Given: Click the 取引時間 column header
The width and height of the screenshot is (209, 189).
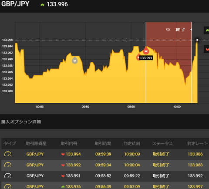Looking at the screenshot, I should (103, 143).
